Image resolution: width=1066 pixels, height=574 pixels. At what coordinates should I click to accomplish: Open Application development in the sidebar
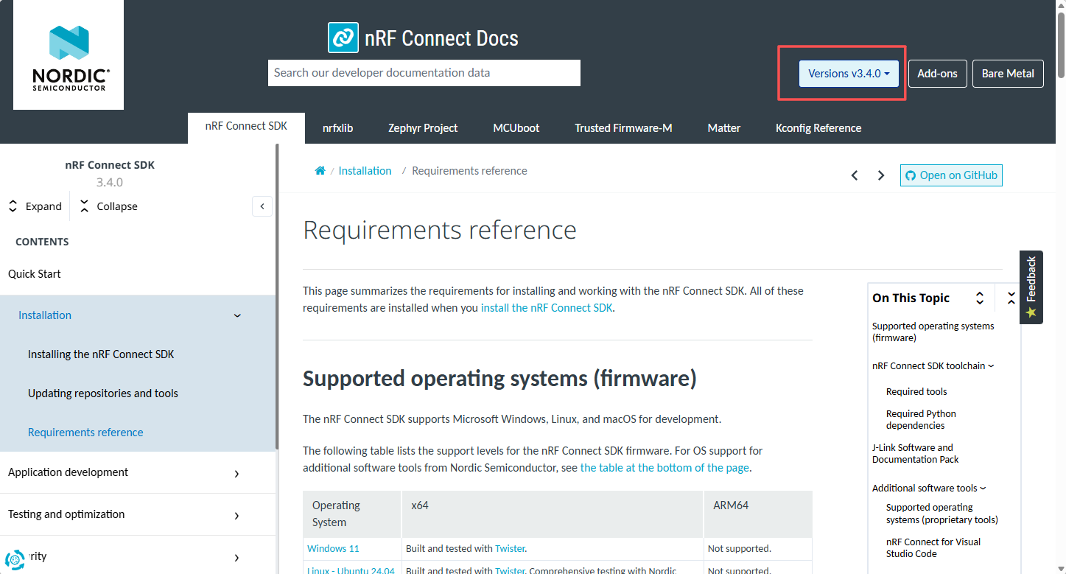(x=68, y=472)
